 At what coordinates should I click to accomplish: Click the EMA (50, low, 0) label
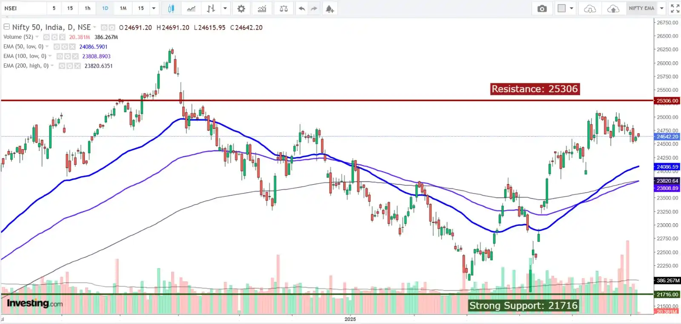coord(23,46)
